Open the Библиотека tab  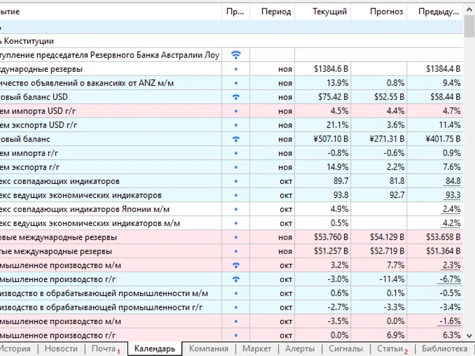point(444,349)
